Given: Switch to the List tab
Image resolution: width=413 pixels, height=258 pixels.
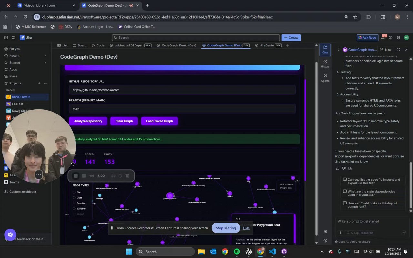Looking at the screenshot, I should coord(62,45).
